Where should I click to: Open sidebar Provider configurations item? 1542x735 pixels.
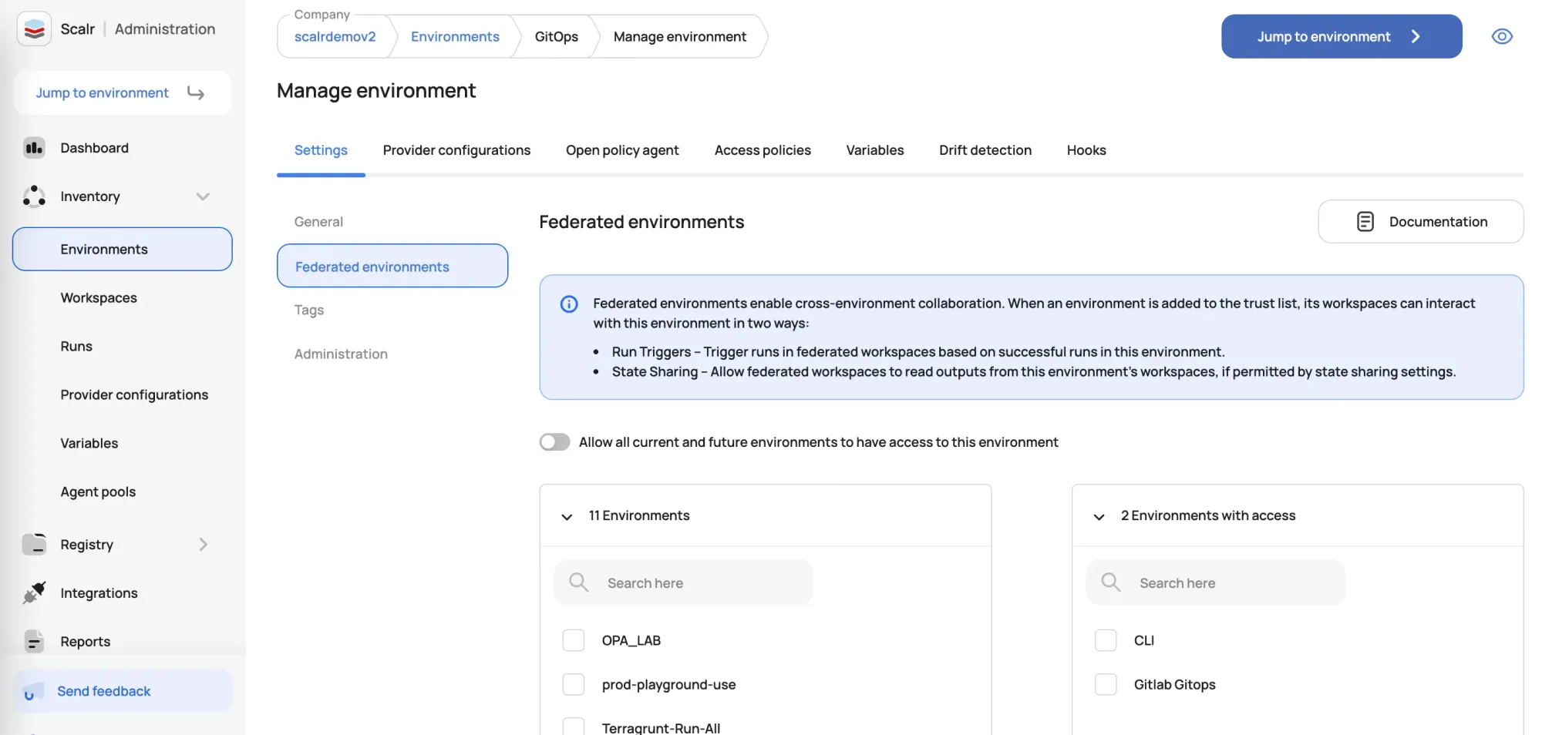[x=134, y=395]
